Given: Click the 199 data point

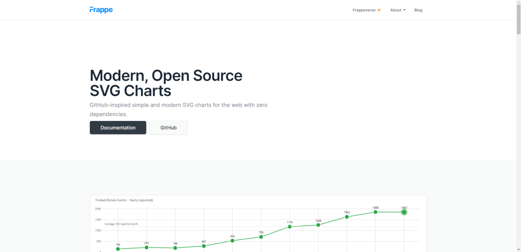Looking at the screenshot, I should [175, 248].
